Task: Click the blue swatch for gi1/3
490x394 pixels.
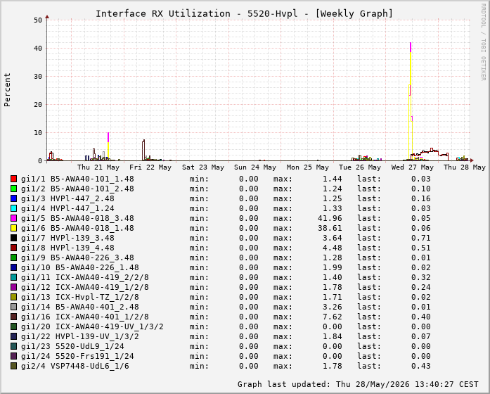Action: (13, 198)
